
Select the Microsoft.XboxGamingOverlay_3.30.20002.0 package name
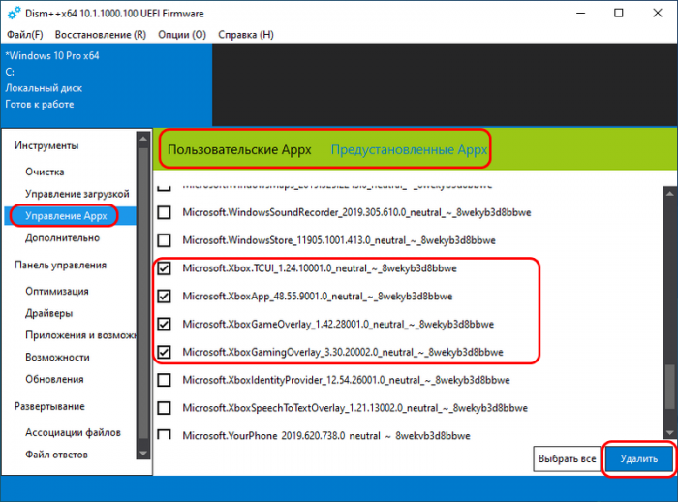pyautogui.click(x=343, y=352)
